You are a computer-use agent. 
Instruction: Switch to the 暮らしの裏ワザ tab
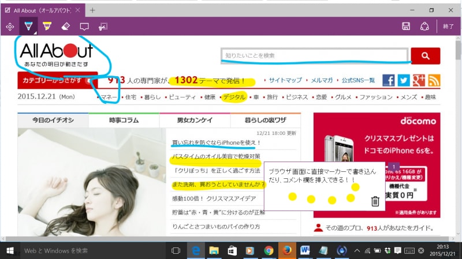click(x=265, y=120)
